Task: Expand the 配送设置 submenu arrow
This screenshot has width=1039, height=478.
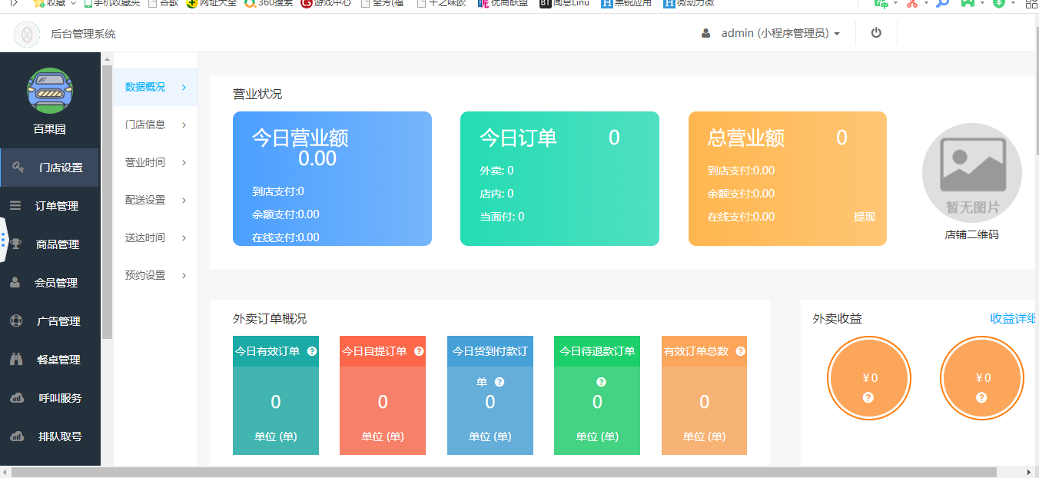Action: tap(184, 200)
